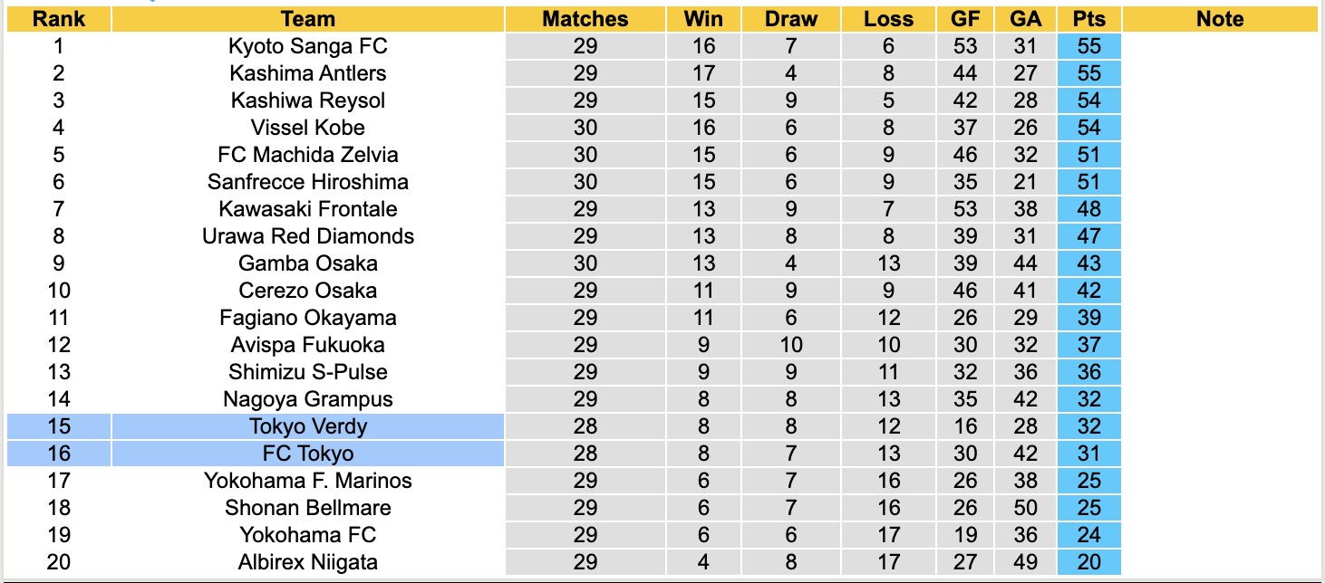Click Albirex Niigata's 20 points cell

click(1088, 562)
